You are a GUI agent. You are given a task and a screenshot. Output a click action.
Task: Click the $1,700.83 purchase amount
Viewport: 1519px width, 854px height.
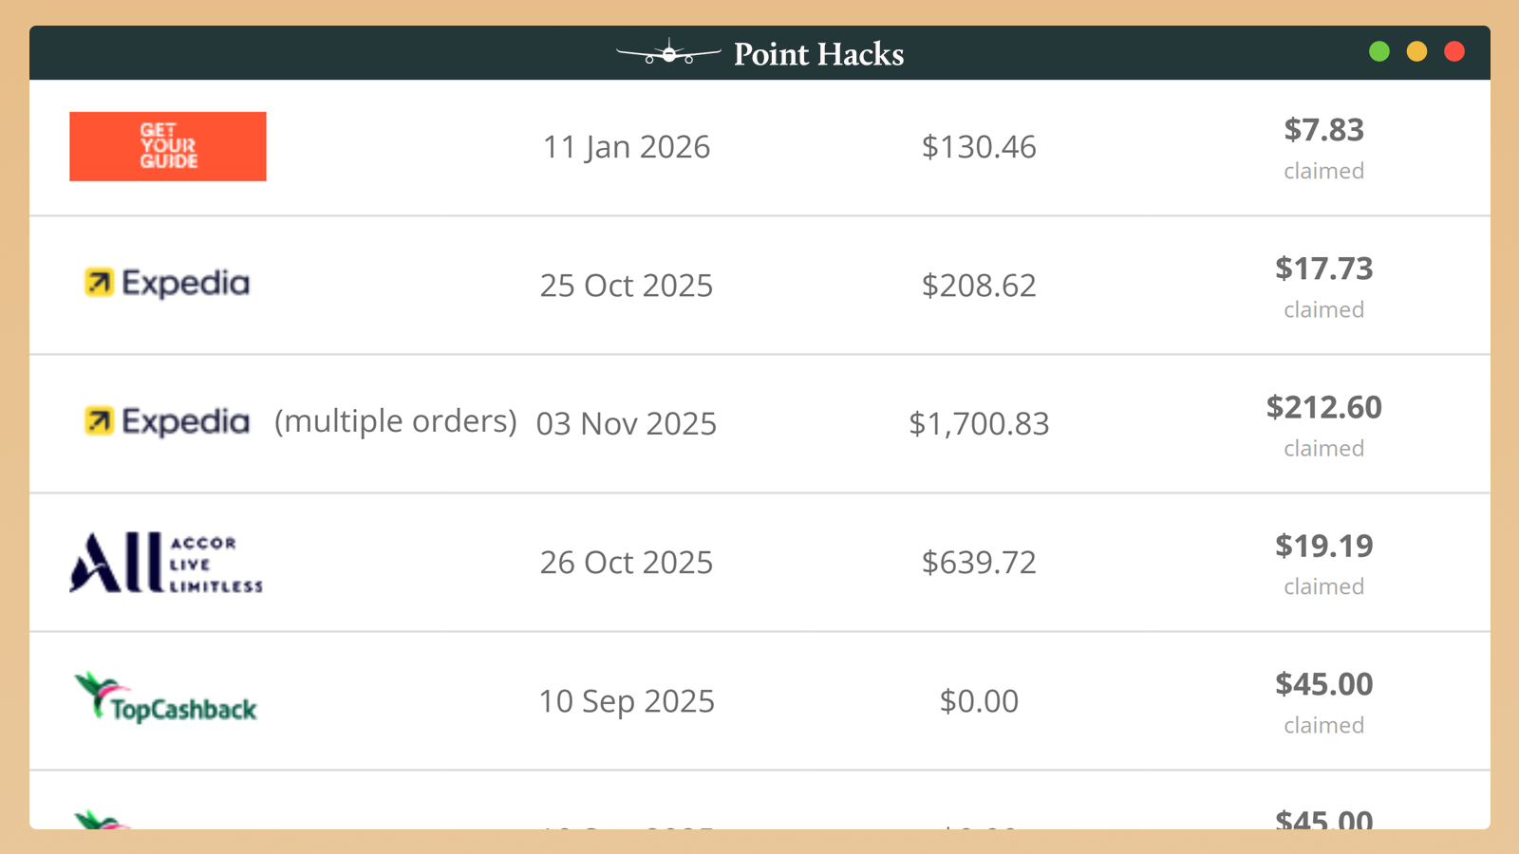pyautogui.click(x=980, y=424)
